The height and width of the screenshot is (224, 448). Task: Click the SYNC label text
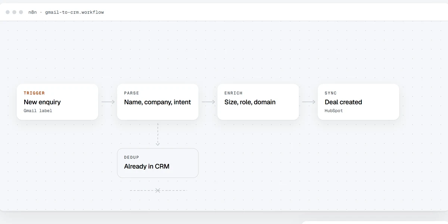(331, 93)
